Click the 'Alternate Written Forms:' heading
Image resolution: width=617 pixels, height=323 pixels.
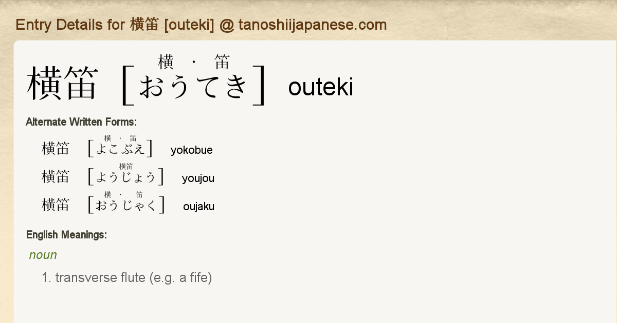[81, 122]
